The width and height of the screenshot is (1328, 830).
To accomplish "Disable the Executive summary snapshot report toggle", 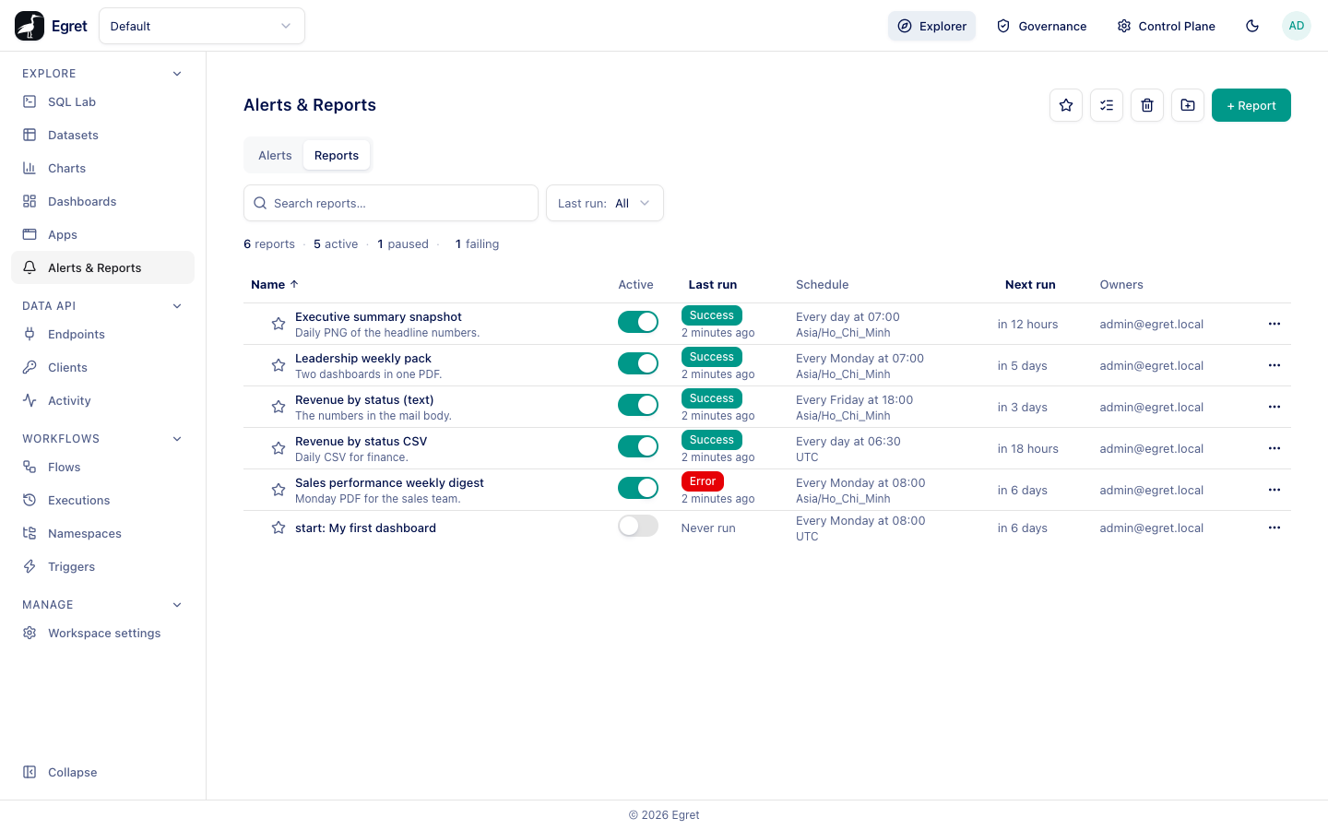I will coord(638,322).
